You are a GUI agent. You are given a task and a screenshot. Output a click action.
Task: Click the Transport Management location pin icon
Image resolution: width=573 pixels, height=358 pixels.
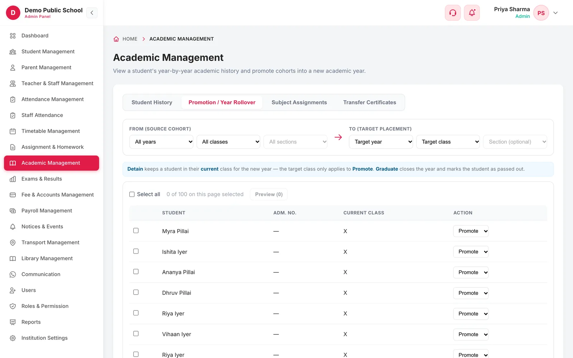coord(13,243)
